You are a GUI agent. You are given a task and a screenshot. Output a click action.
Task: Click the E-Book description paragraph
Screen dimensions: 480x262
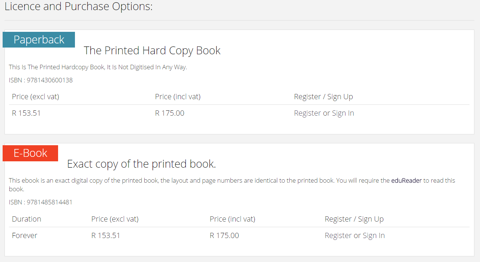tap(232, 185)
